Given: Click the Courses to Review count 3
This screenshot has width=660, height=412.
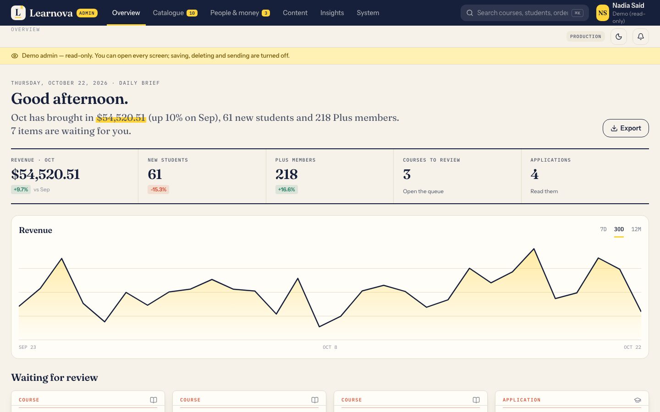Looking at the screenshot, I should click(x=407, y=174).
